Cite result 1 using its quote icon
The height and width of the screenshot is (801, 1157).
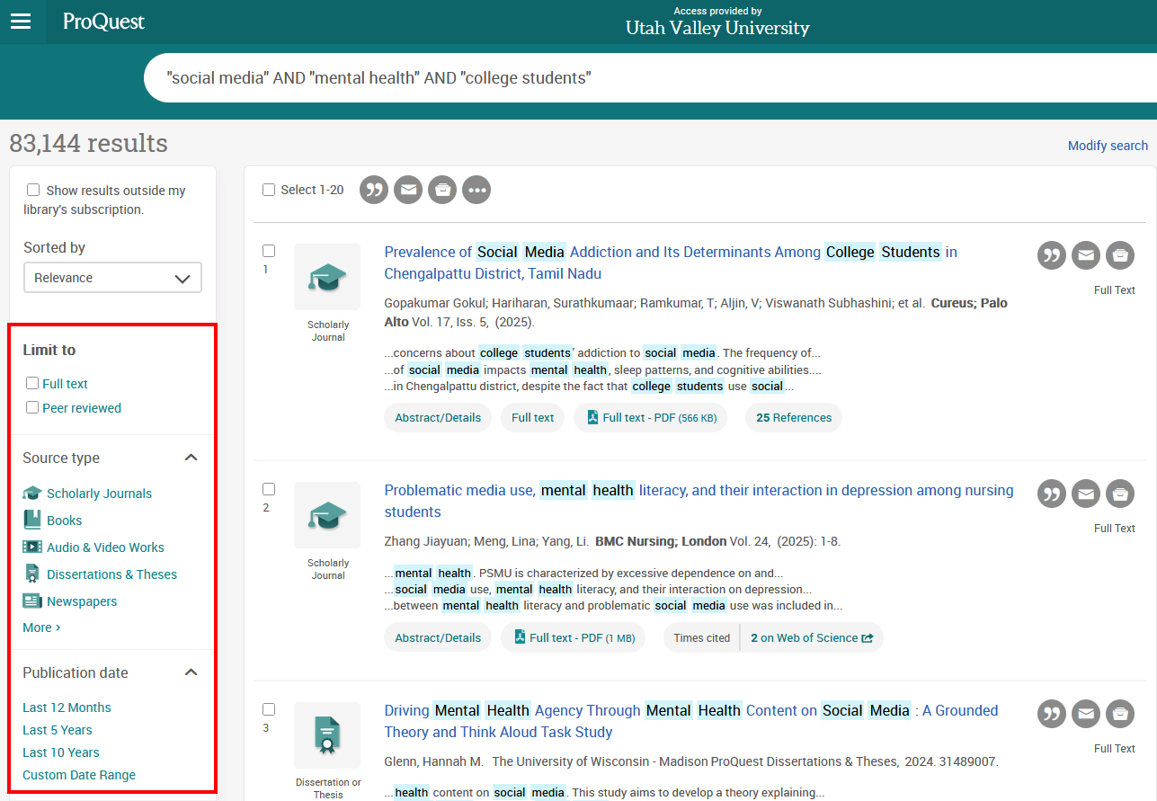(1052, 255)
